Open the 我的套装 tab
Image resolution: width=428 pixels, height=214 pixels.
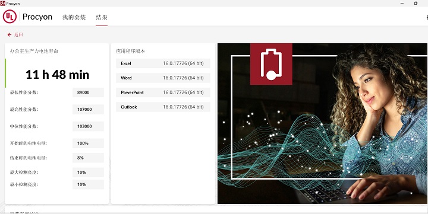(x=74, y=17)
